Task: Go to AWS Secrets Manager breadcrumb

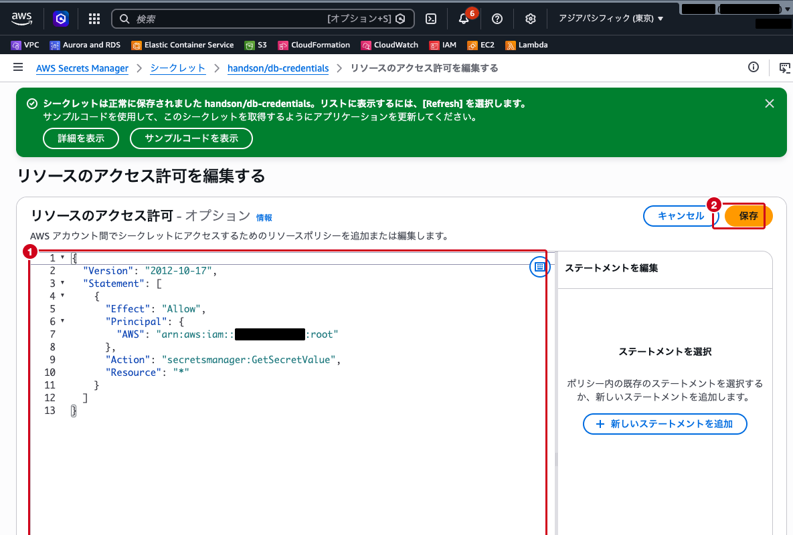Action: tap(82, 68)
